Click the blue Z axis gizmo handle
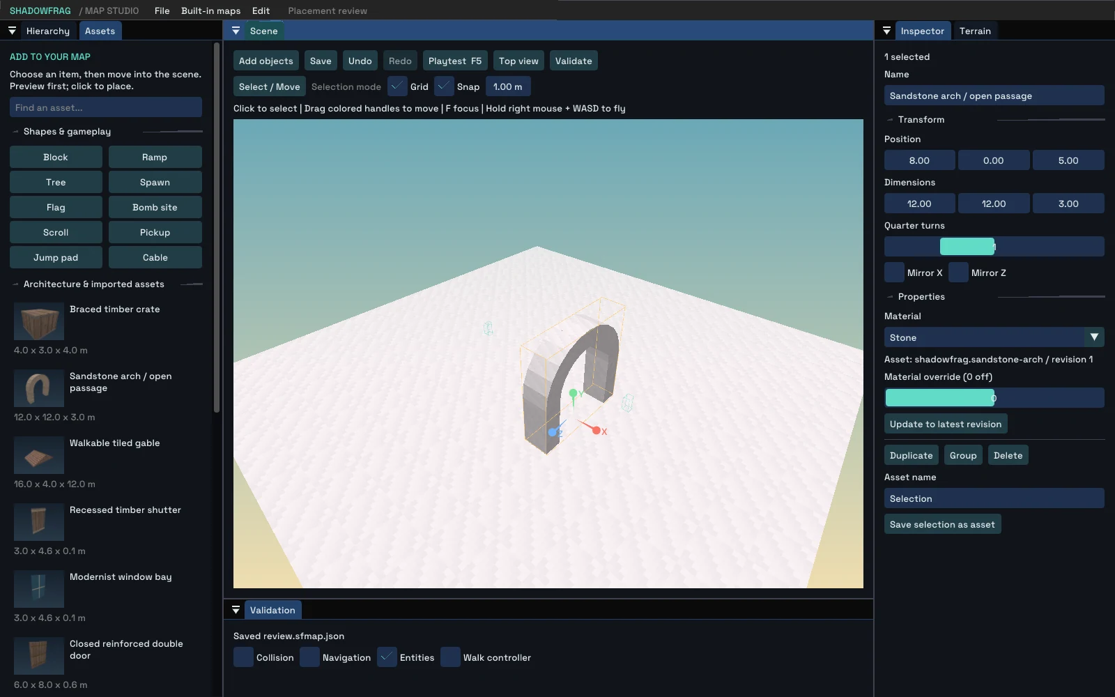Image resolution: width=1115 pixels, height=697 pixels. pos(553,432)
